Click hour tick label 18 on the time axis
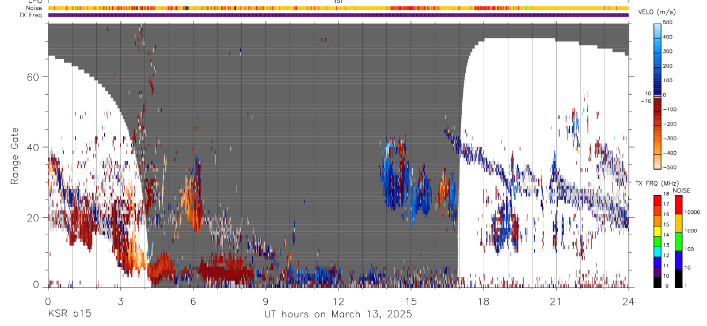Image resolution: width=707 pixels, height=326 pixels. pyautogui.click(x=483, y=301)
